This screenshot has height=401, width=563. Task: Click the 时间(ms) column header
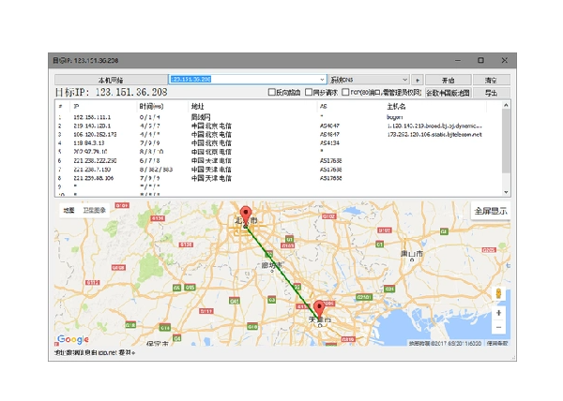(163, 107)
